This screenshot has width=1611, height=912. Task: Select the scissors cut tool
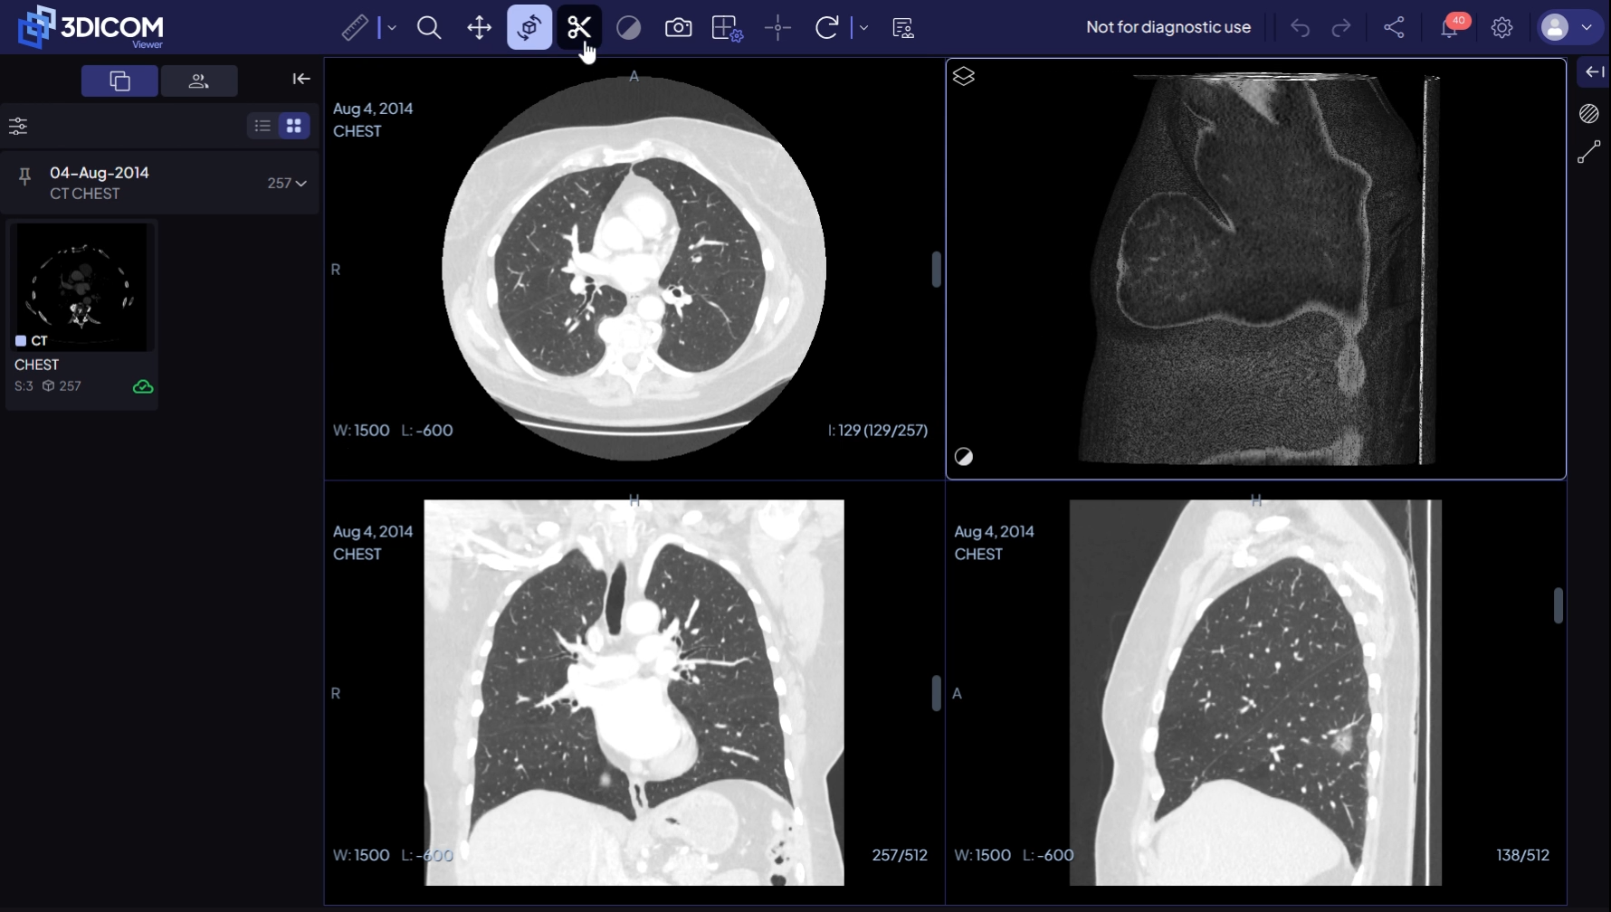579,27
